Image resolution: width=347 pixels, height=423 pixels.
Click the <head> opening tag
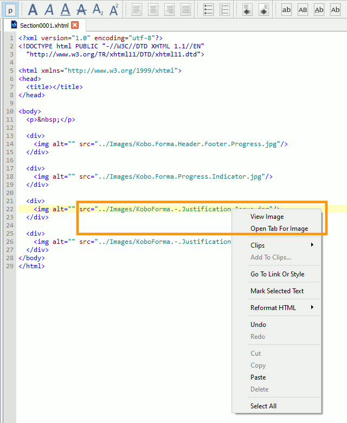[30, 79]
